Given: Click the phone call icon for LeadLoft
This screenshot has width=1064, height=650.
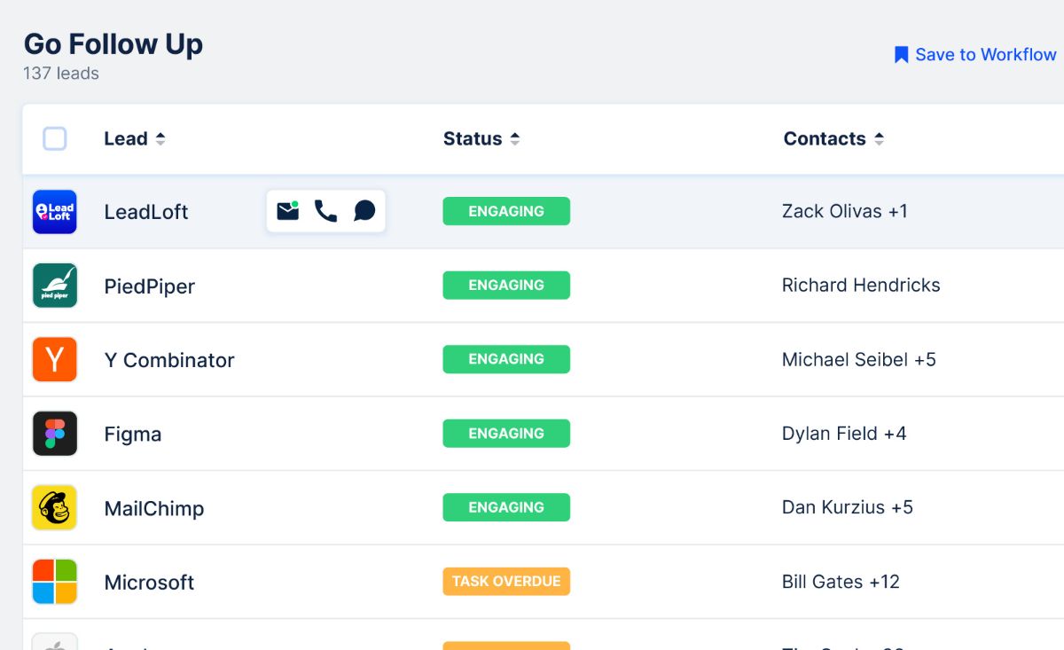Looking at the screenshot, I should click(325, 211).
